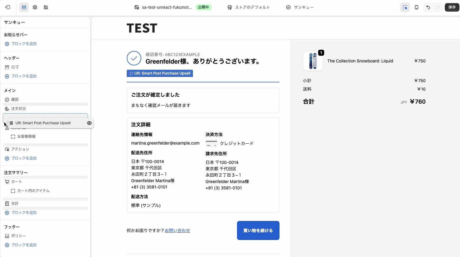Click the お客様情報 block bracket icon
The width and height of the screenshot is (460, 257).
pyautogui.click(x=13, y=137)
